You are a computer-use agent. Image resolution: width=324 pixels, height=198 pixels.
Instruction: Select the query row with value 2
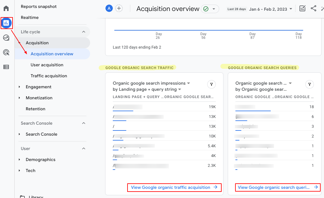tap(274, 136)
